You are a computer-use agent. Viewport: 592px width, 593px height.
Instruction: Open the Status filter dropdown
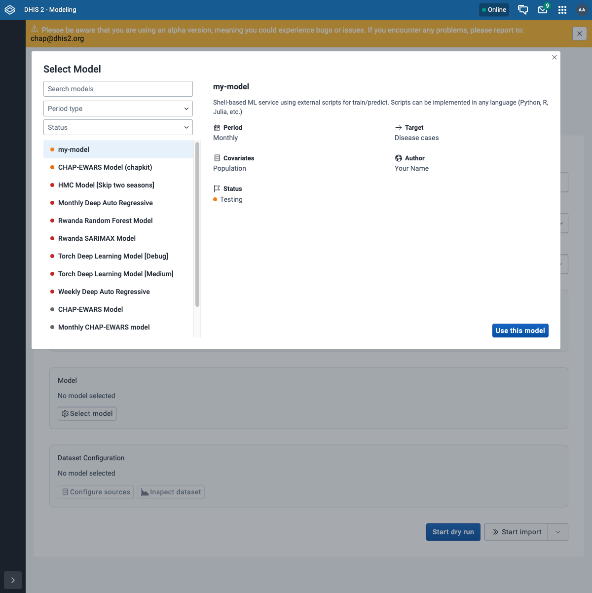[x=118, y=127]
